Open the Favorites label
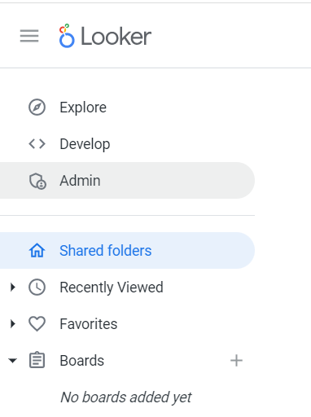The height and width of the screenshot is (417, 311). [89, 324]
